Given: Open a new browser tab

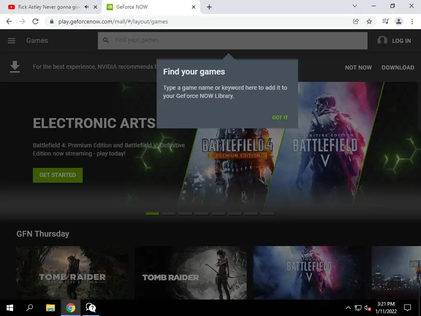Looking at the screenshot, I should coord(209,7).
